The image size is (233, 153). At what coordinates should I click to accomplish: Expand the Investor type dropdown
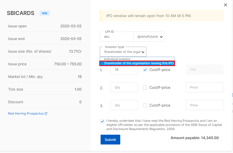coord(123,52)
